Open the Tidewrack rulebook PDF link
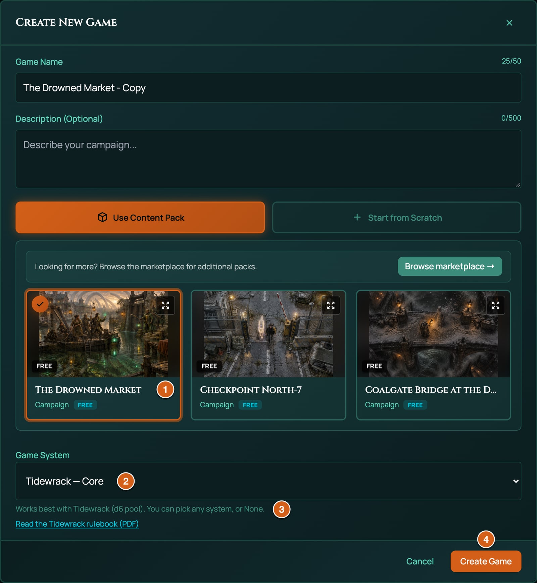Viewport: 537px width, 583px height. 77,524
